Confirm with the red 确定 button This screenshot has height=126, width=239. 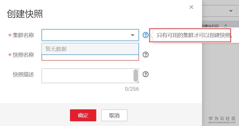(83, 115)
